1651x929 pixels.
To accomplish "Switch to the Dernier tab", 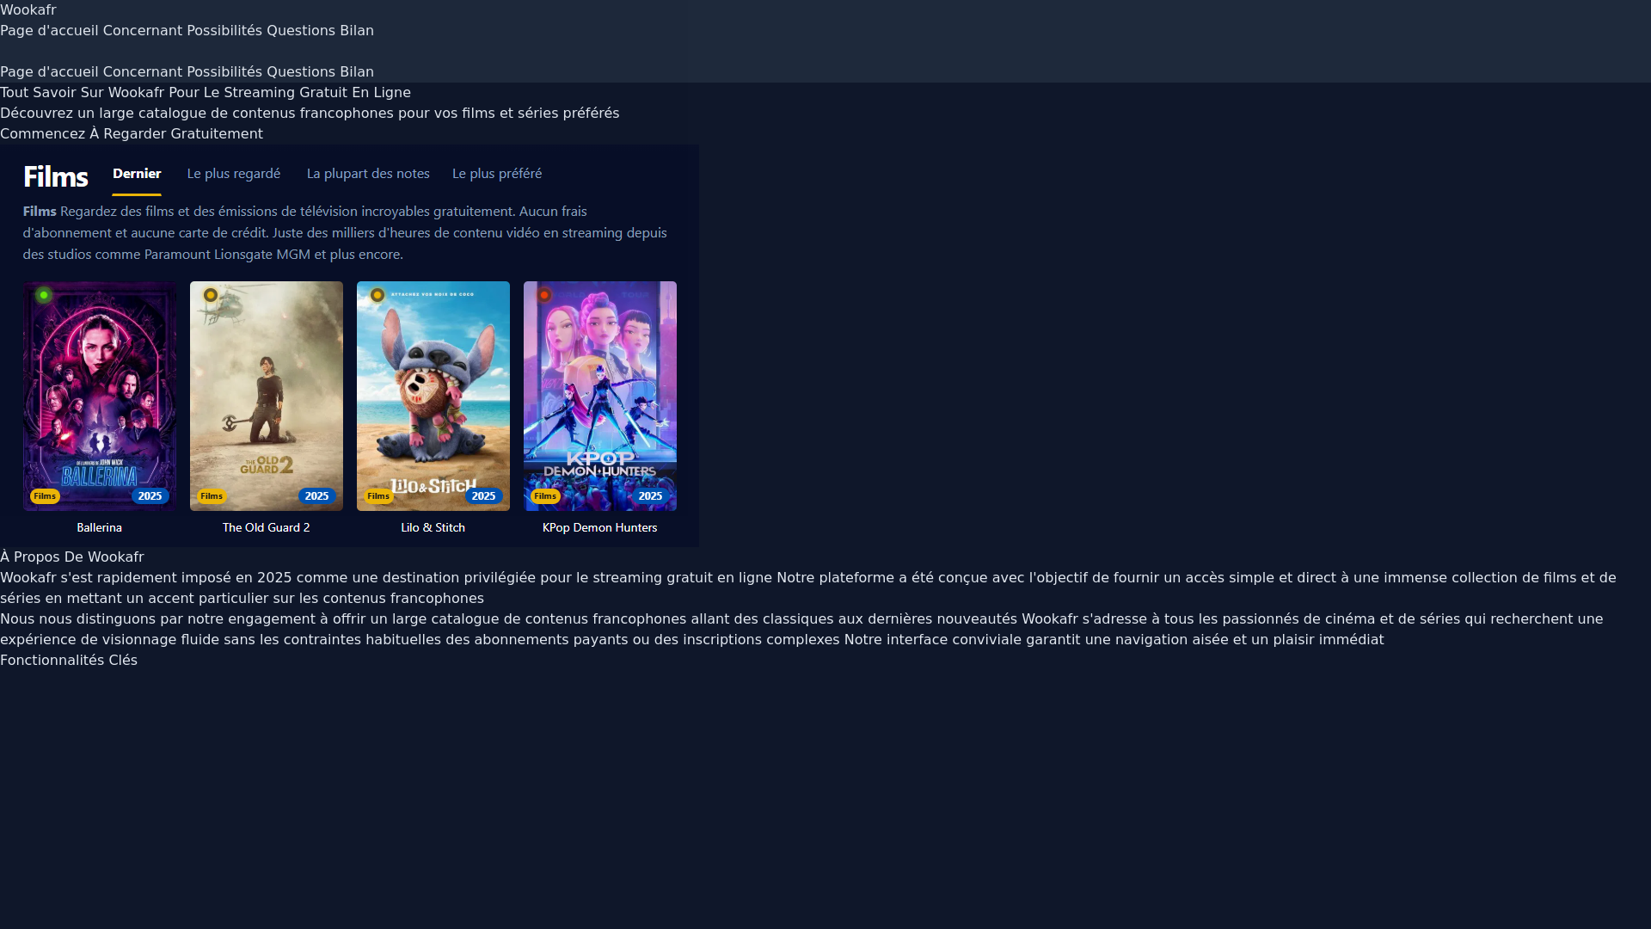I will click(137, 174).
